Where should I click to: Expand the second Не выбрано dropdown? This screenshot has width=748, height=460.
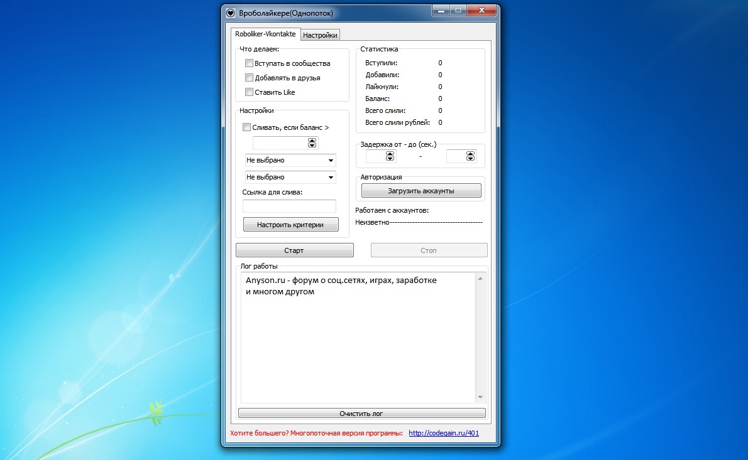290,177
